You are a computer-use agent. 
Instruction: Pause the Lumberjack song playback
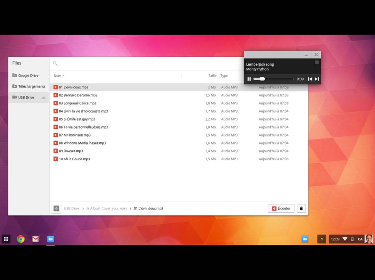(x=249, y=79)
